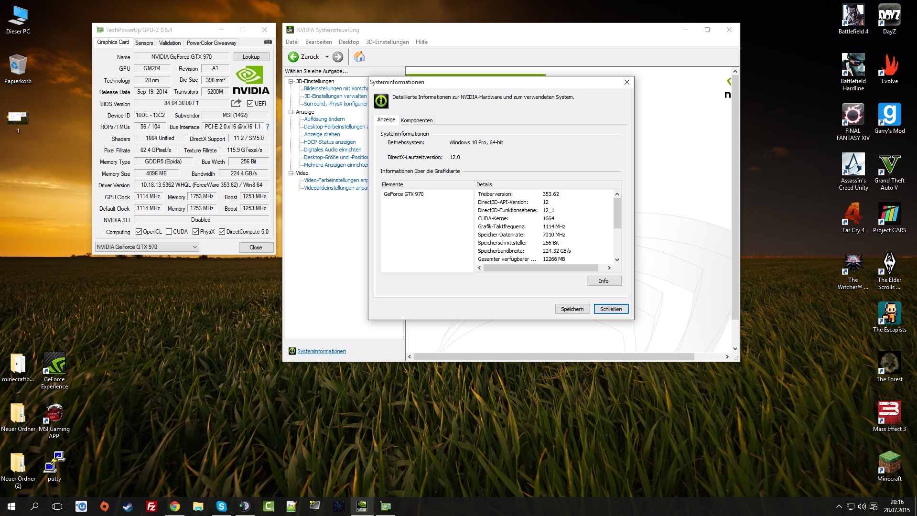Collapse the Video tree node
The image size is (917, 516).
[x=291, y=173]
